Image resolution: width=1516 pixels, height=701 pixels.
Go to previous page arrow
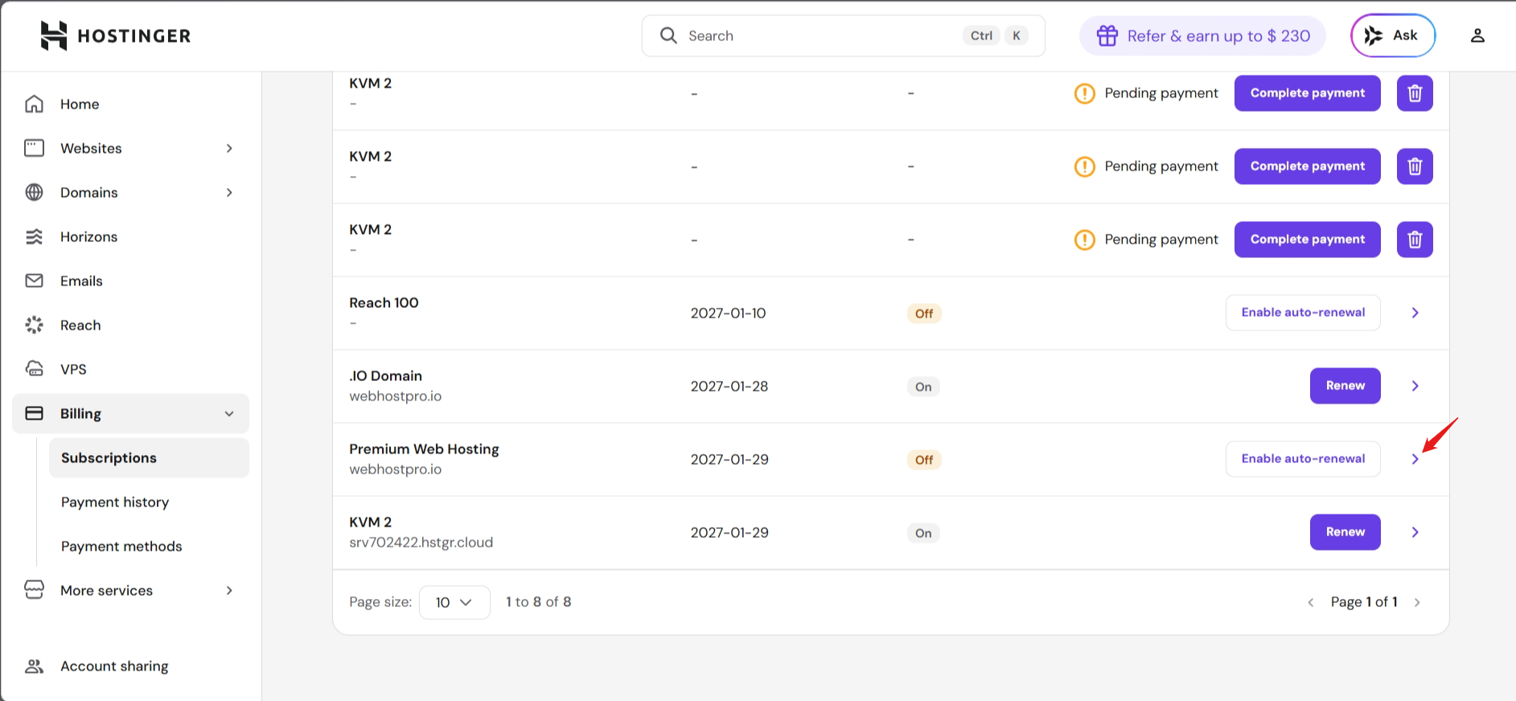click(x=1311, y=602)
